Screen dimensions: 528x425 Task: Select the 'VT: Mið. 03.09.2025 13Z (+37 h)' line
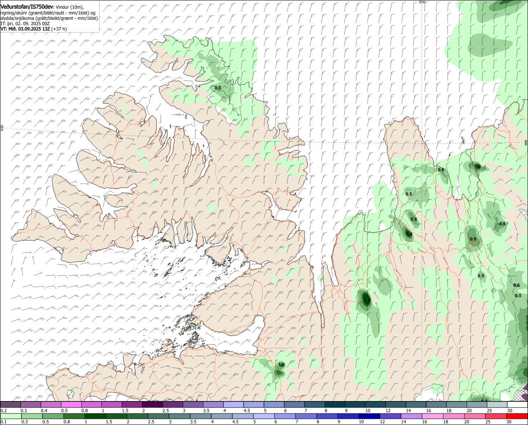tap(34, 29)
